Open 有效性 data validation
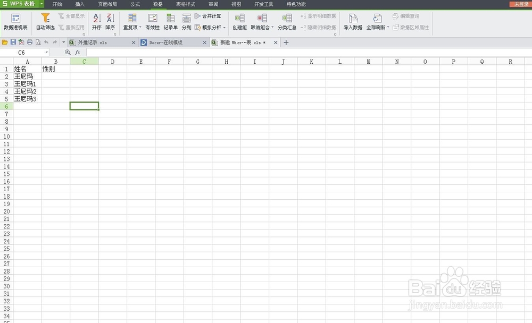 coord(152,22)
